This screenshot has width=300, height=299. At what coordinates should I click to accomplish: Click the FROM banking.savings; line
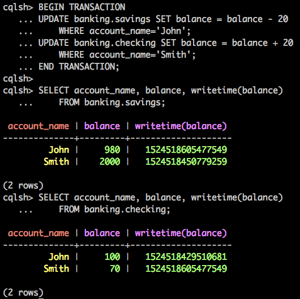click(112, 102)
